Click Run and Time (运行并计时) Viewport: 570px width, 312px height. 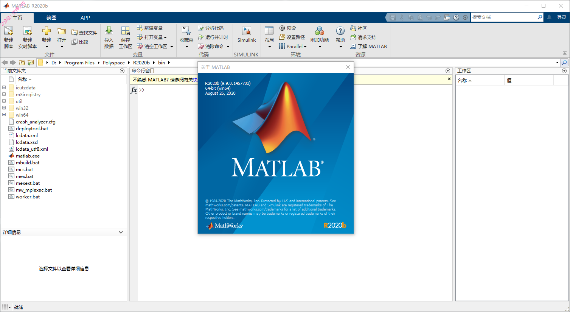(213, 37)
